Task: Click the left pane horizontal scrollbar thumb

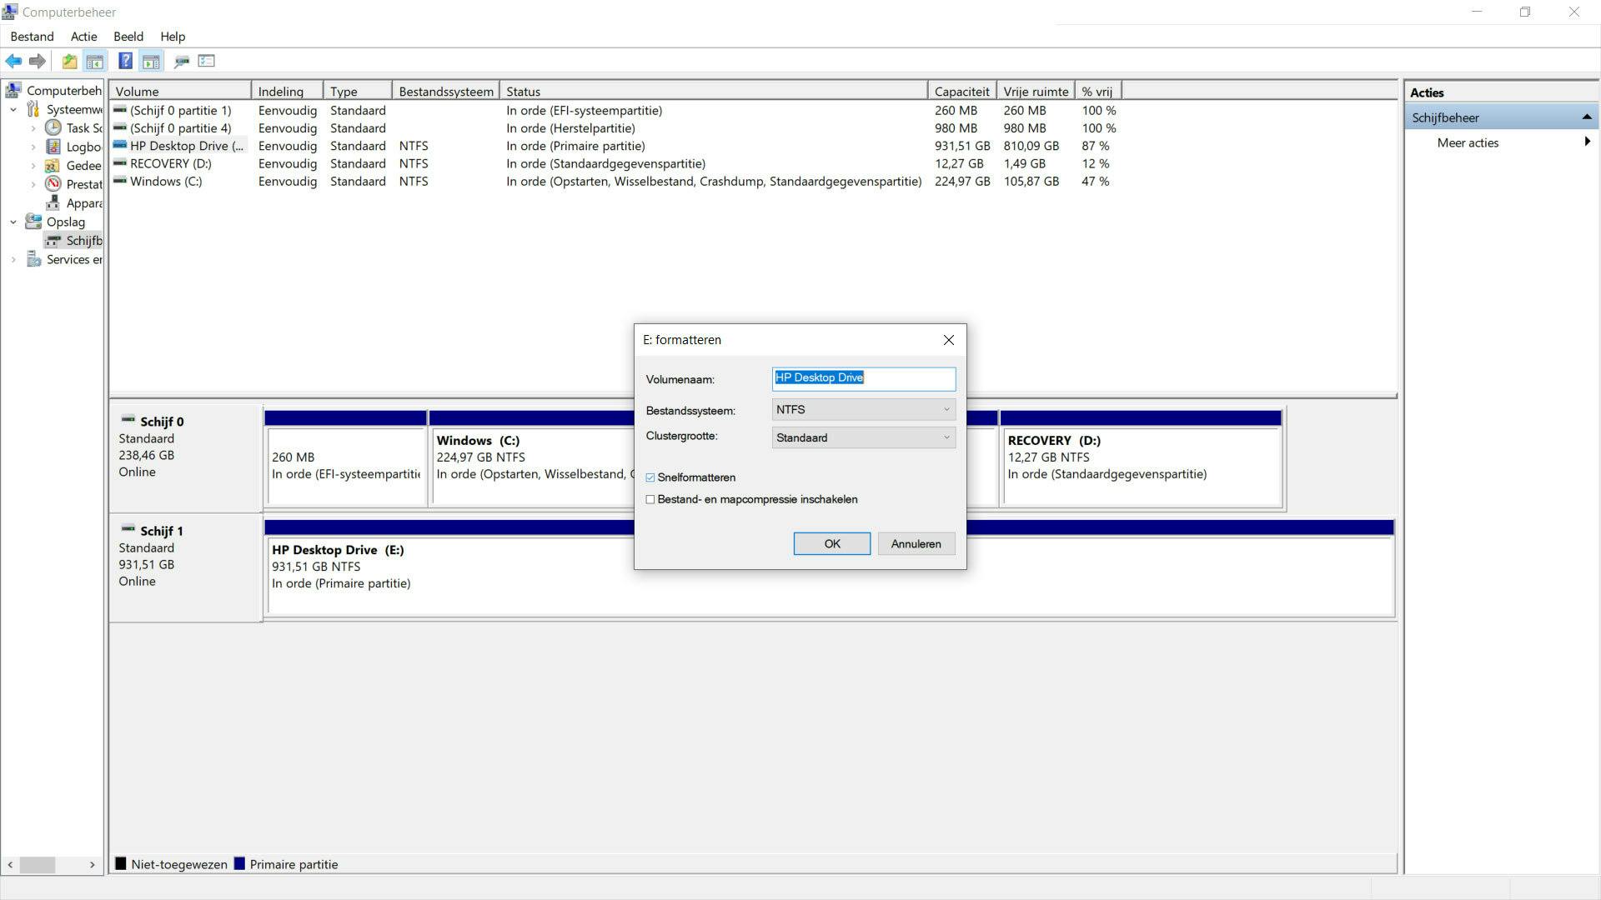Action: point(38,864)
